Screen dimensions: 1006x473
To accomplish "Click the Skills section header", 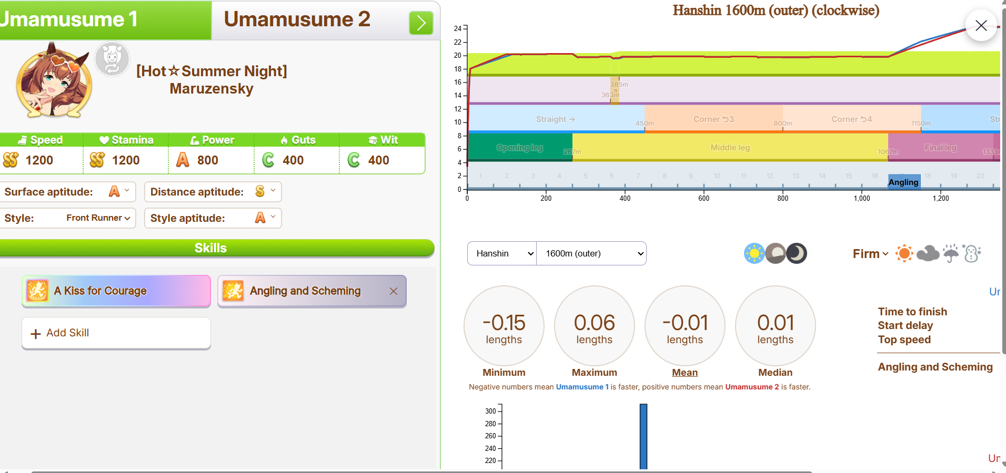I will point(217,248).
